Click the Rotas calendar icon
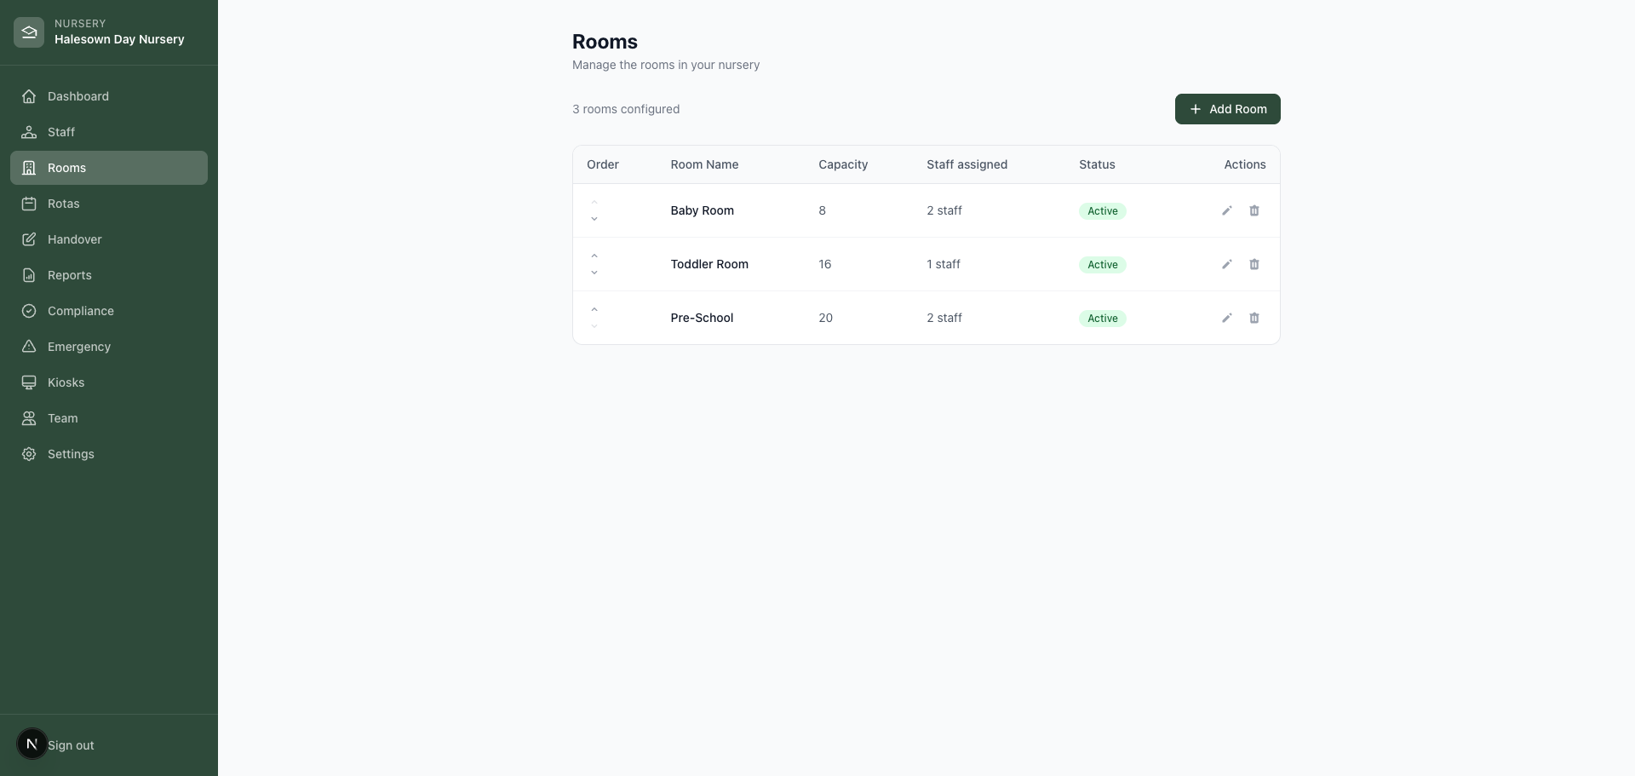 pos(29,204)
